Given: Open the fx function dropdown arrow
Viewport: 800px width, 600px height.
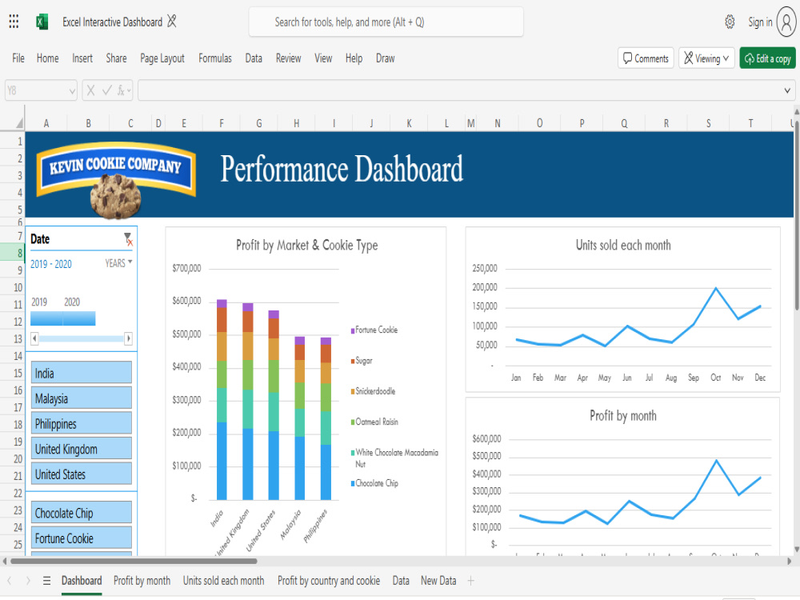Looking at the screenshot, I should pyautogui.click(x=129, y=91).
